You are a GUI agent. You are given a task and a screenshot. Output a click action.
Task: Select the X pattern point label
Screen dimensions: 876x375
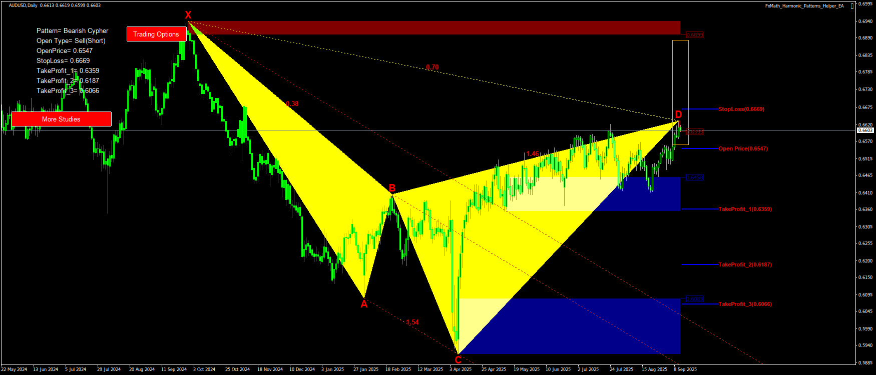click(188, 15)
